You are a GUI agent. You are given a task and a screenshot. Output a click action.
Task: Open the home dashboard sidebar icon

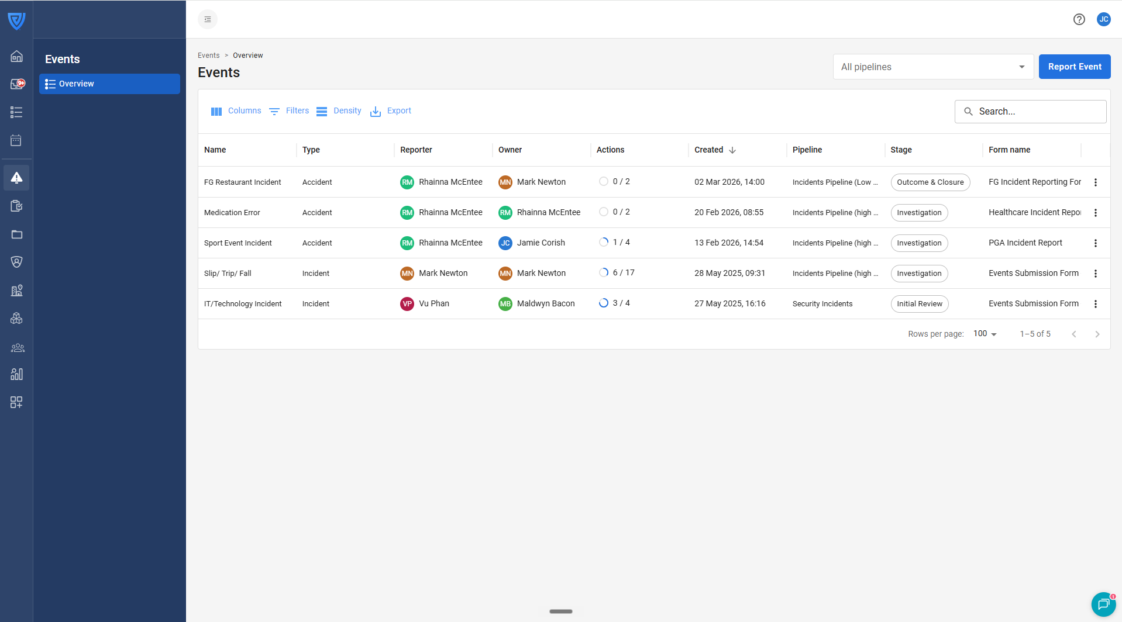pos(16,56)
